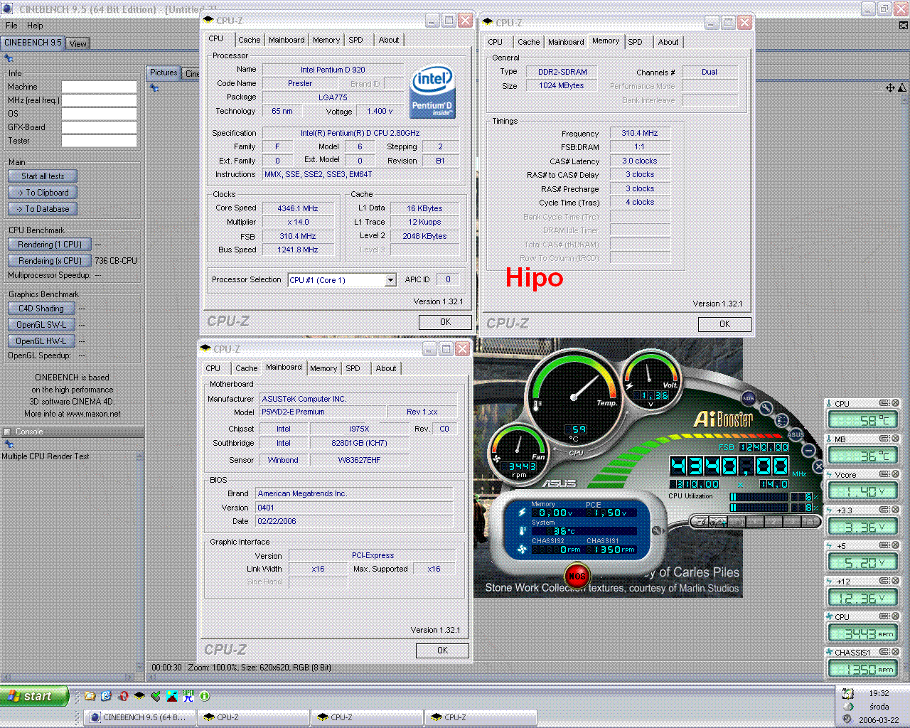Click AiBooster's round minus minimize icon
Viewport: 910px width, 728px height.
[x=808, y=450]
